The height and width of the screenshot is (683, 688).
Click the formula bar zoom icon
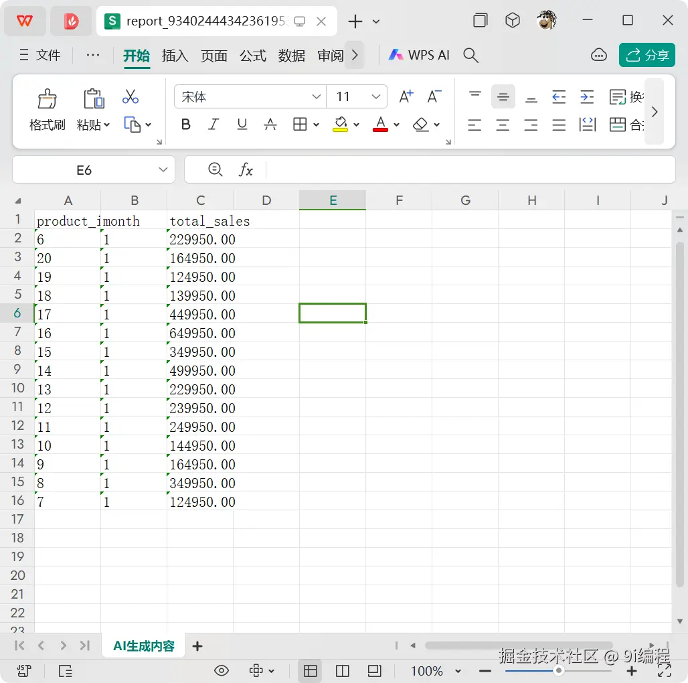[215, 169]
